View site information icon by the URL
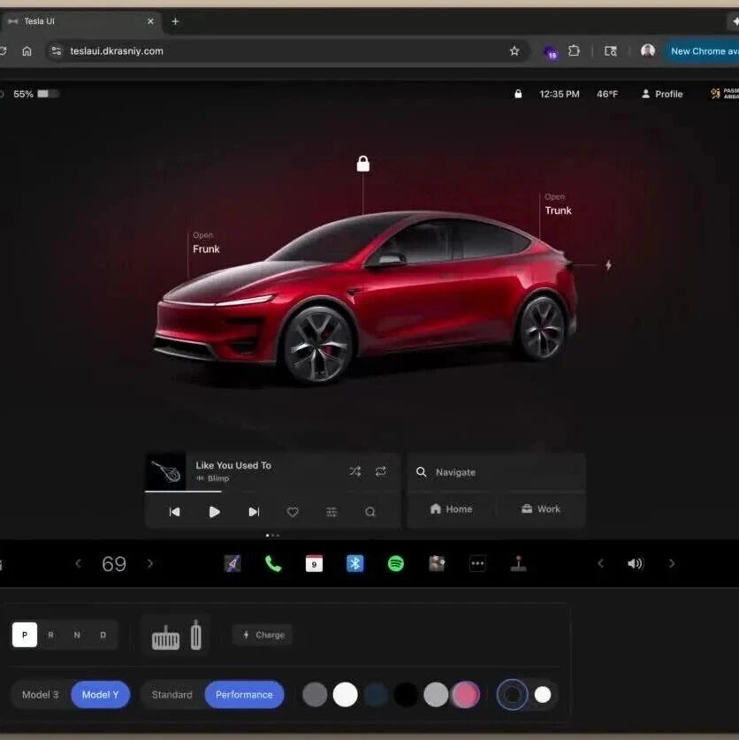Viewport: 739px width, 740px height. click(57, 51)
